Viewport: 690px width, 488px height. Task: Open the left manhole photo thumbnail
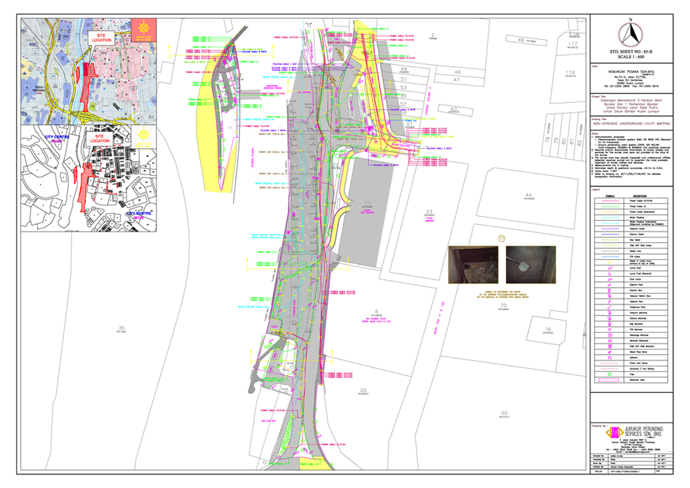coord(473,265)
